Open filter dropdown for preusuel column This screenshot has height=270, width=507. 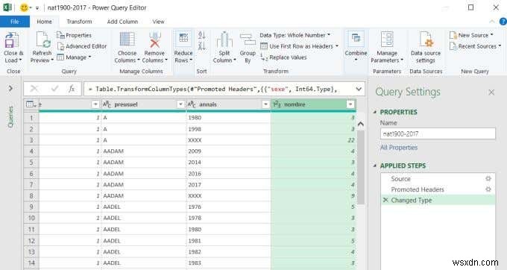pos(180,104)
